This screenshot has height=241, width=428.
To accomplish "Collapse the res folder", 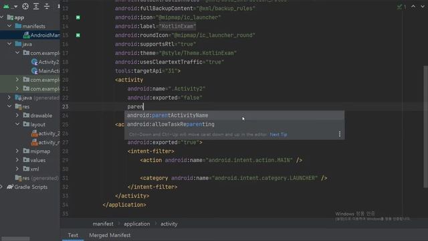I will (9, 106).
